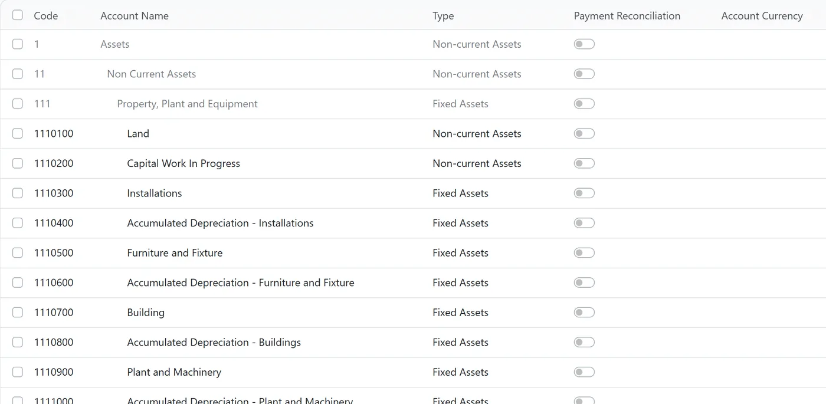Click the Building account name

pyautogui.click(x=146, y=312)
